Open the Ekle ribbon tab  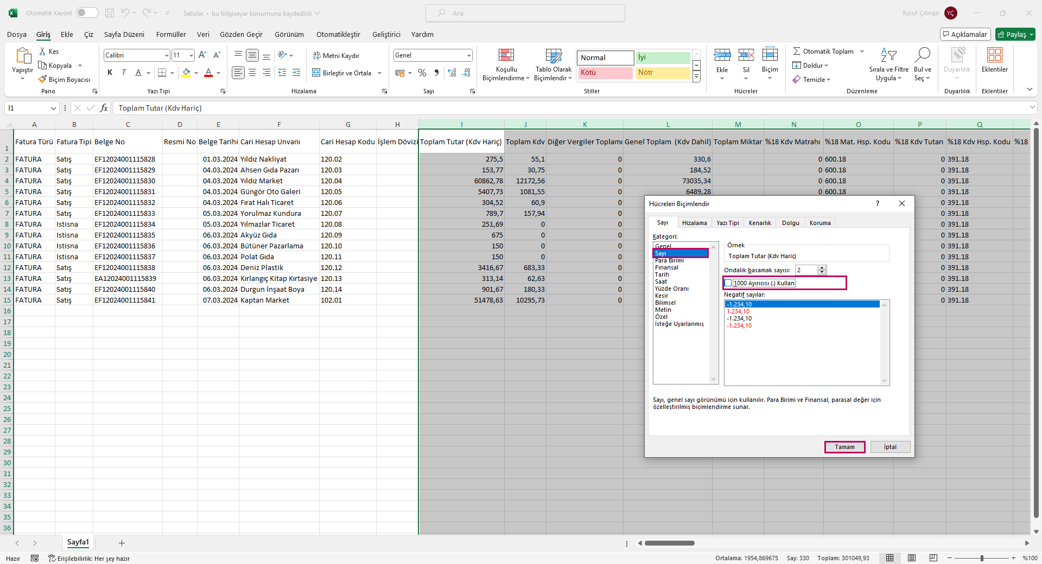pos(67,34)
